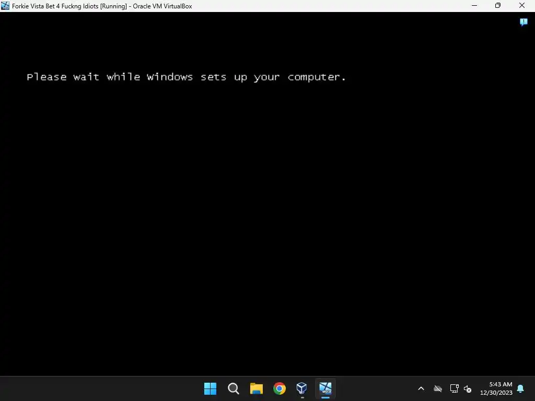Minimize the VirtualBox VM window
The width and height of the screenshot is (535, 401).
474,6
